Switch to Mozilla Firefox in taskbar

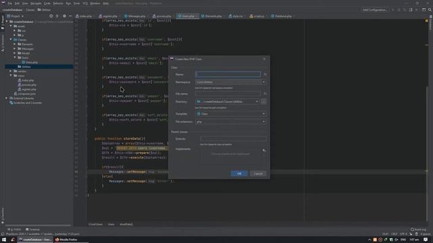click(66, 240)
